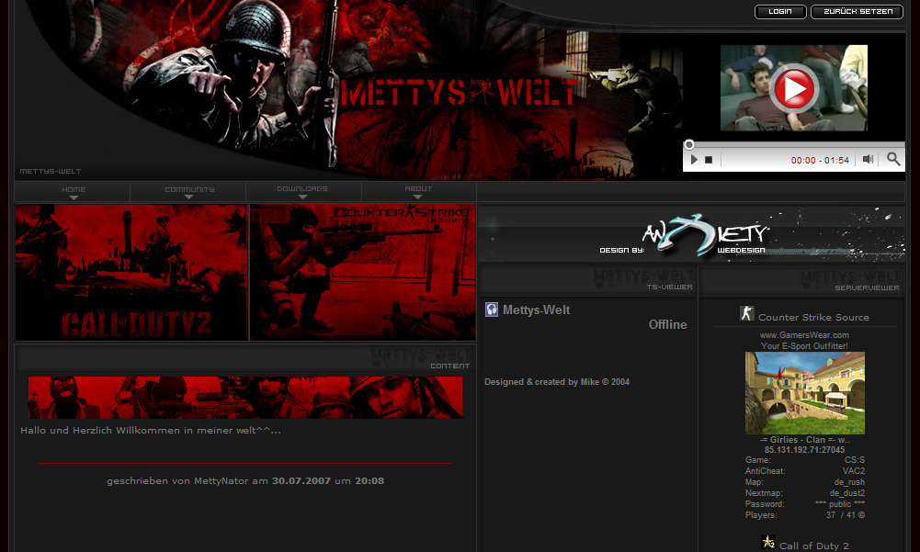920x552 pixels.
Task: Click the Nextmap value de_dust2
Action: click(x=847, y=493)
